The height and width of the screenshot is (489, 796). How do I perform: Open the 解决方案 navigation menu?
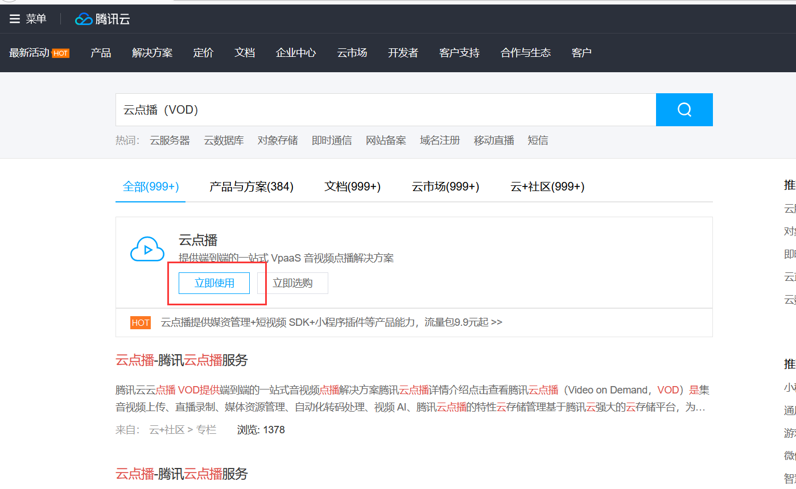(x=152, y=53)
